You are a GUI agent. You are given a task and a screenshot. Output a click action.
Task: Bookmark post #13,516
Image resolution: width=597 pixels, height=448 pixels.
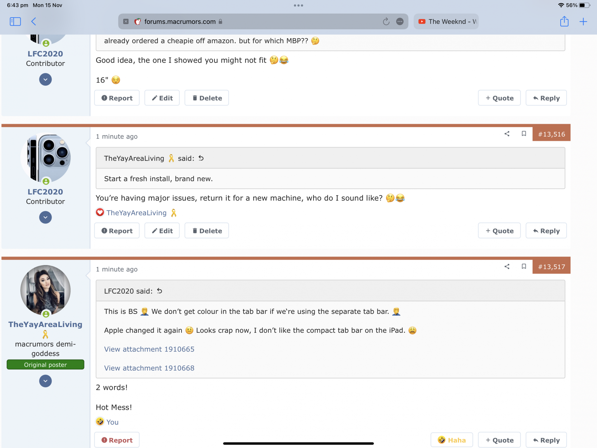[524, 134]
